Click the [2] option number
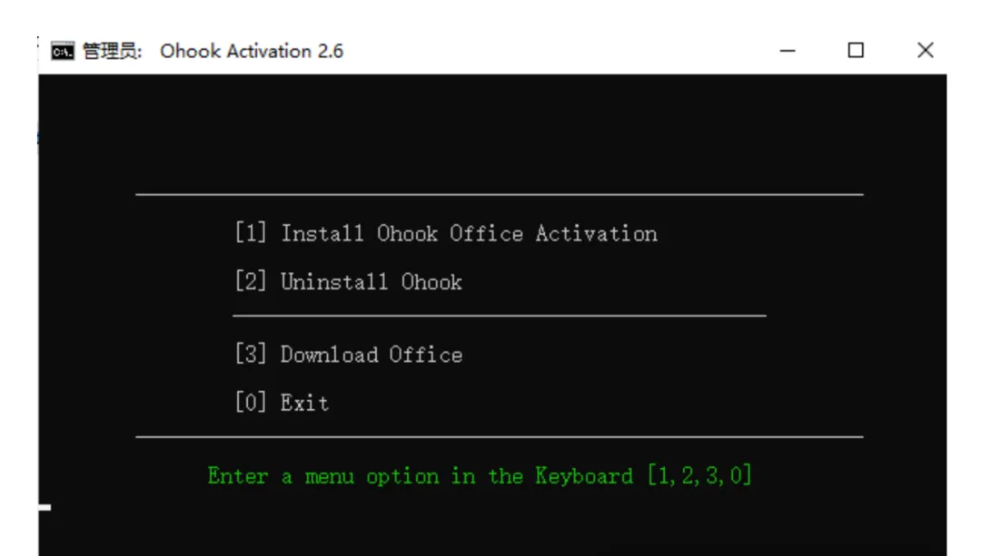Viewport: 981px width, 556px height. click(251, 281)
